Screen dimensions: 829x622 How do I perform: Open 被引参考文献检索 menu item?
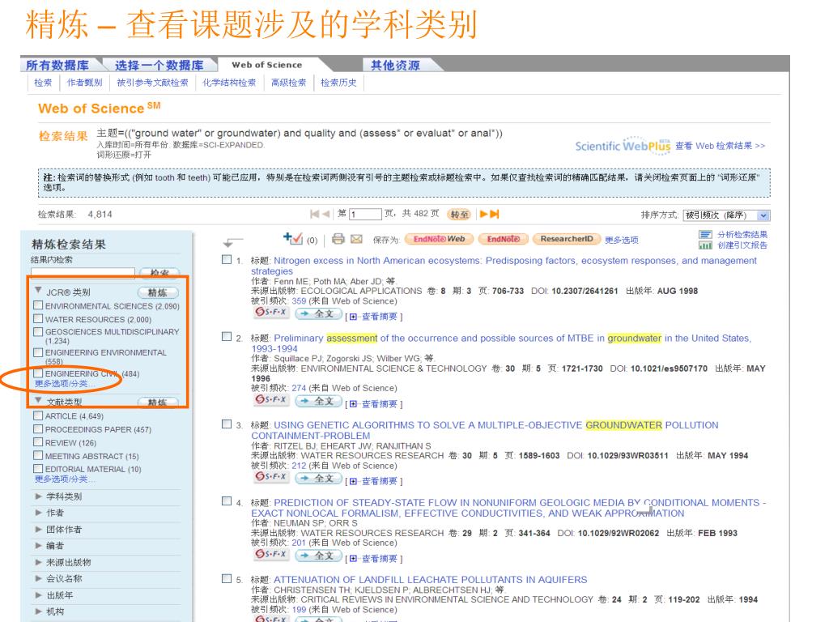point(152,83)
